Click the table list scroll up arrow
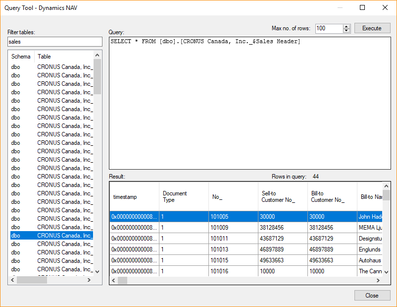This screenshot has height=307, width=397. [x=97, y=55]
